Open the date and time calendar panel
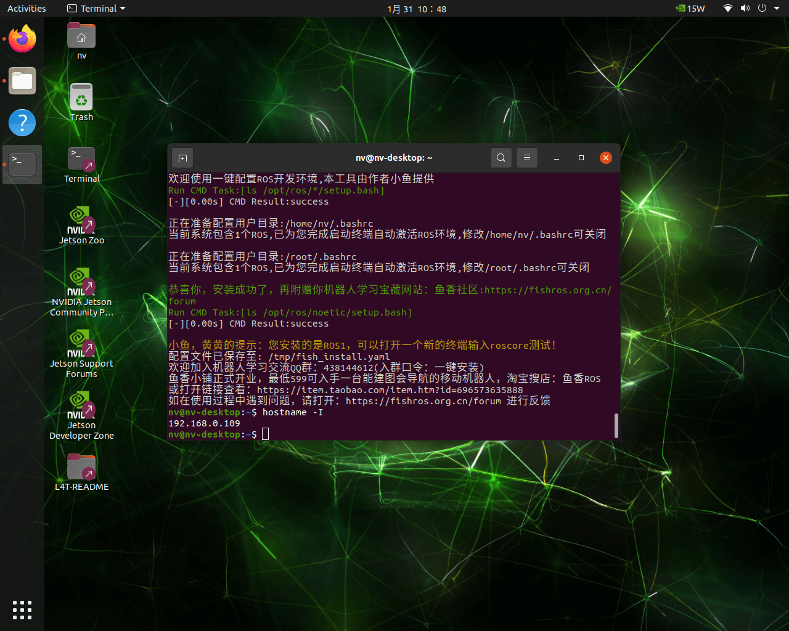 coord(417,9)
